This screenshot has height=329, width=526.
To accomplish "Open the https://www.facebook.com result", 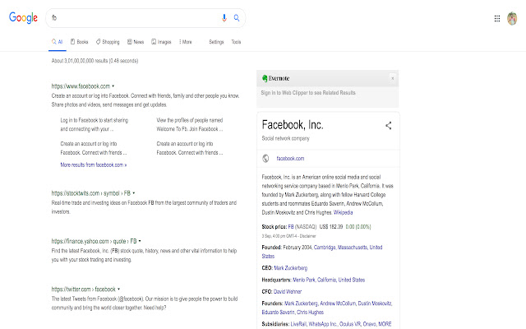I will (x=81, y=86).
